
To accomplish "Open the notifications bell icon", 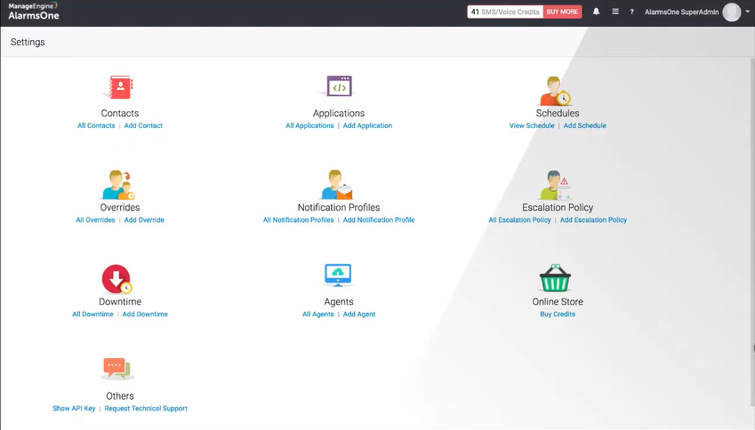I will tap(596, 12).
